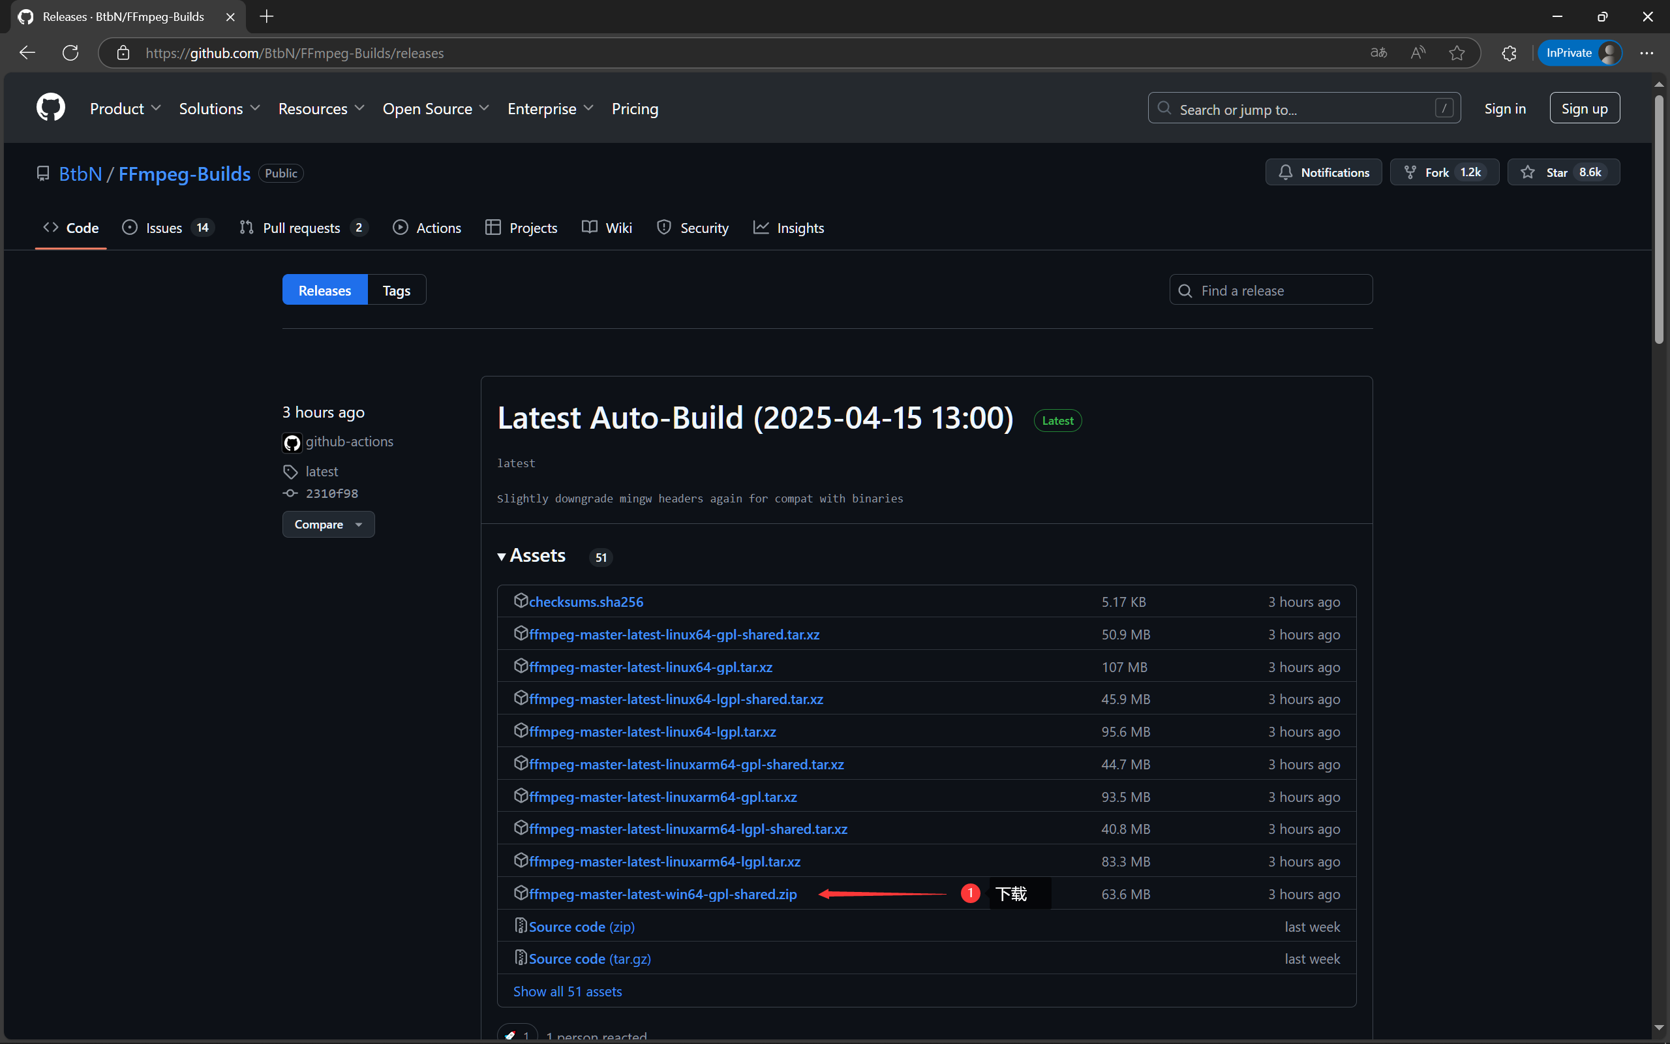Switch to the Code tab
This screenshot has width=1670, height=1044.
pos(71,227)
